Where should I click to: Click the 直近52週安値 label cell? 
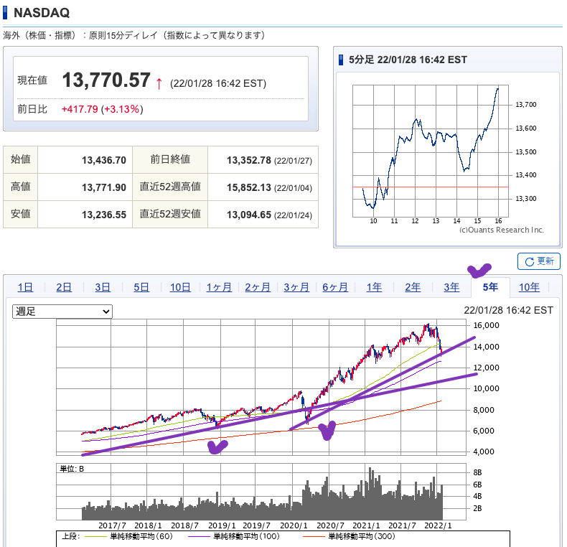pyautogui.click(x=170, y=215)
